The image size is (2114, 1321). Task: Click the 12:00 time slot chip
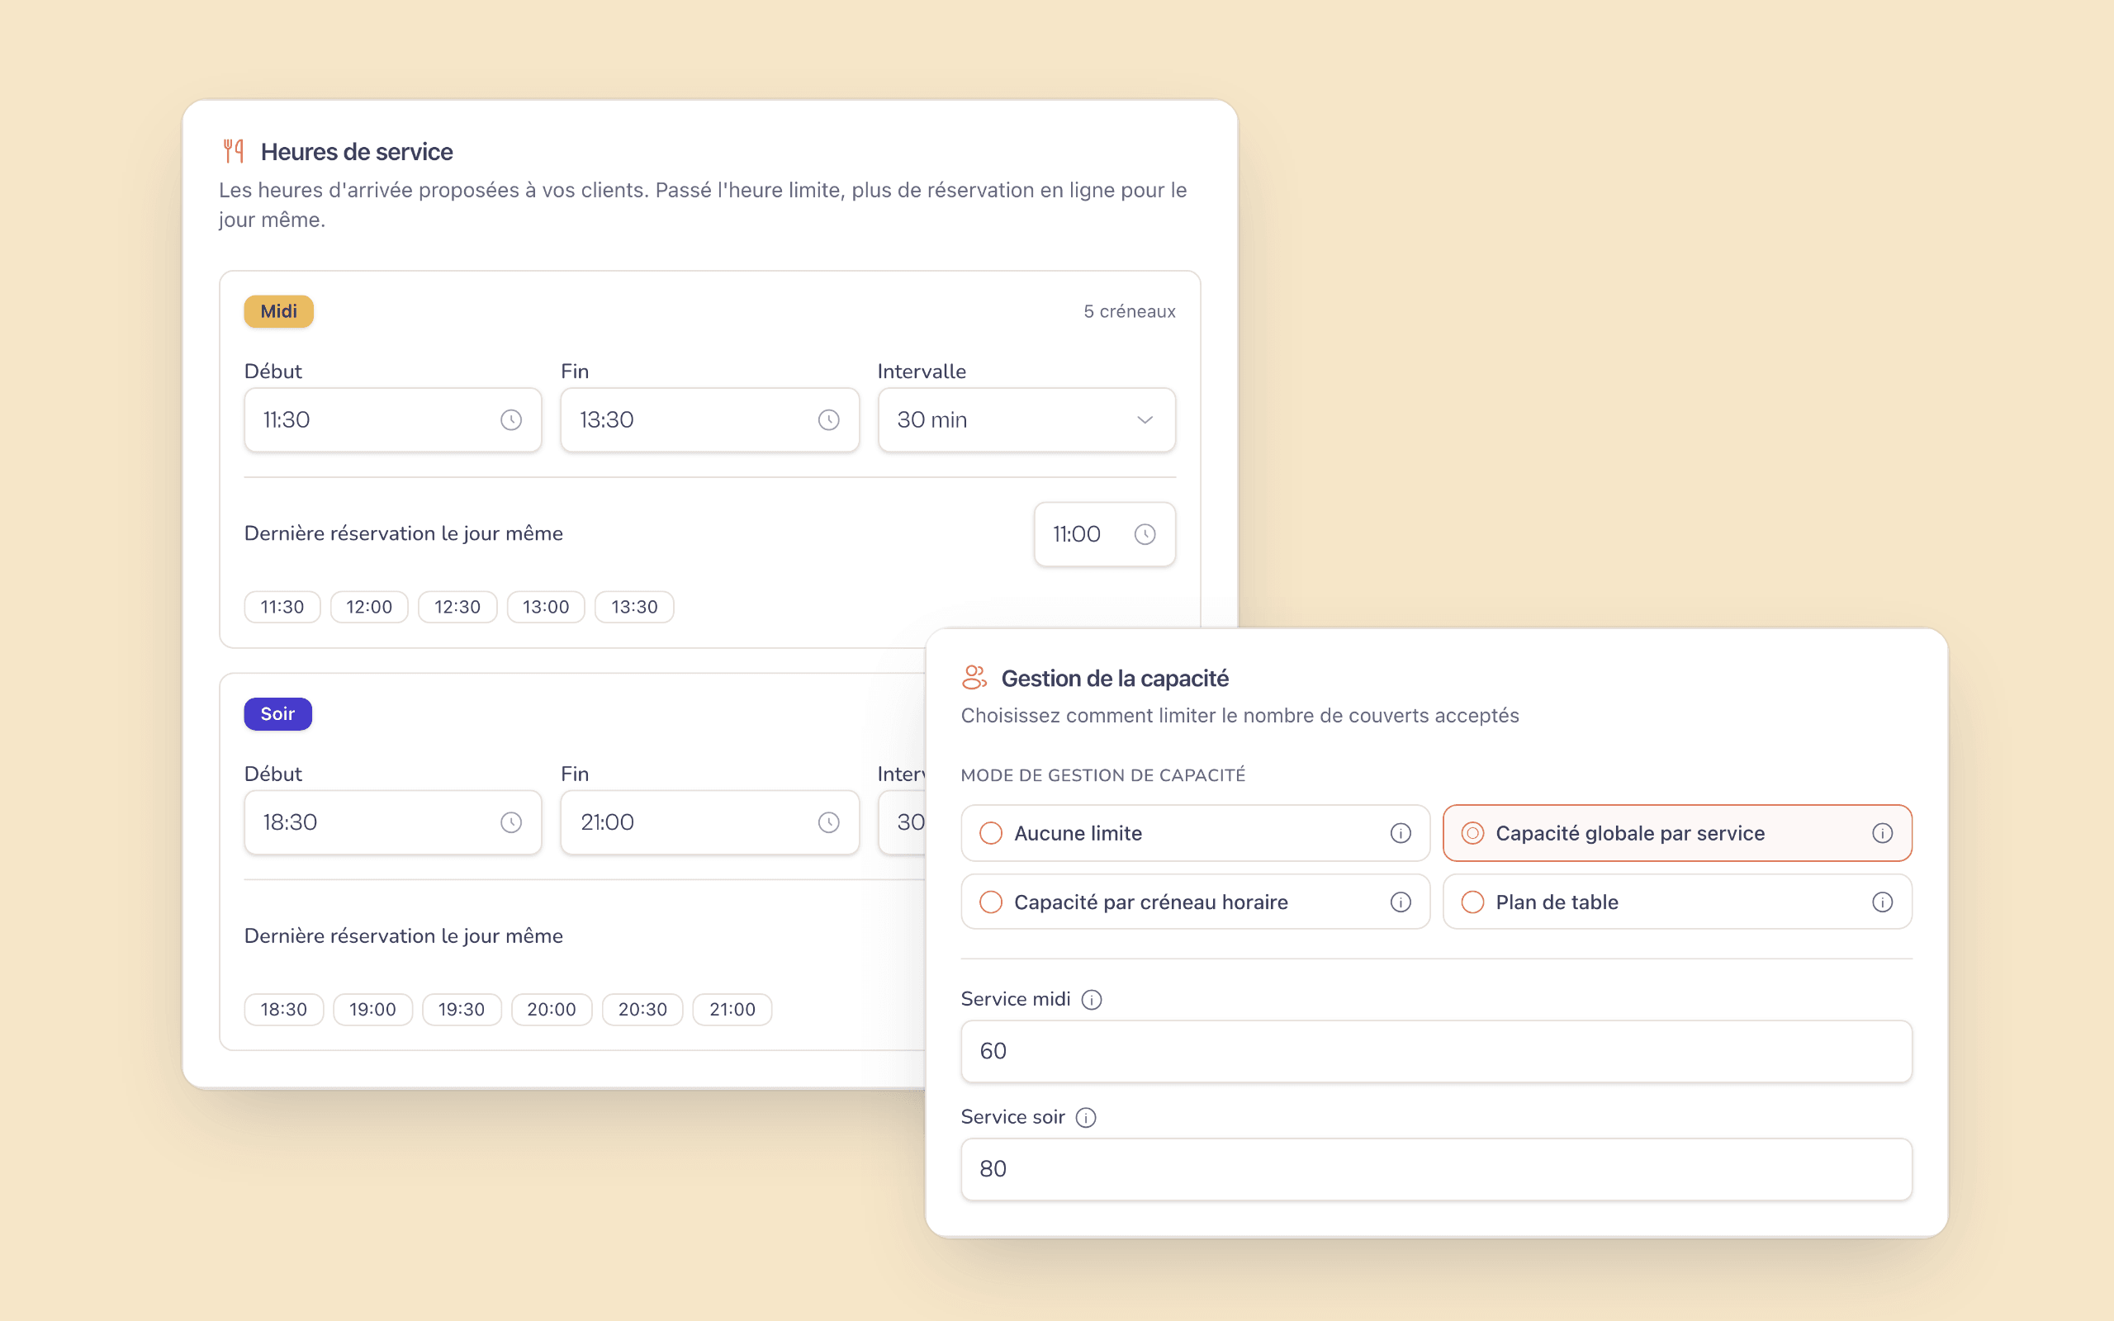point(368,607)
